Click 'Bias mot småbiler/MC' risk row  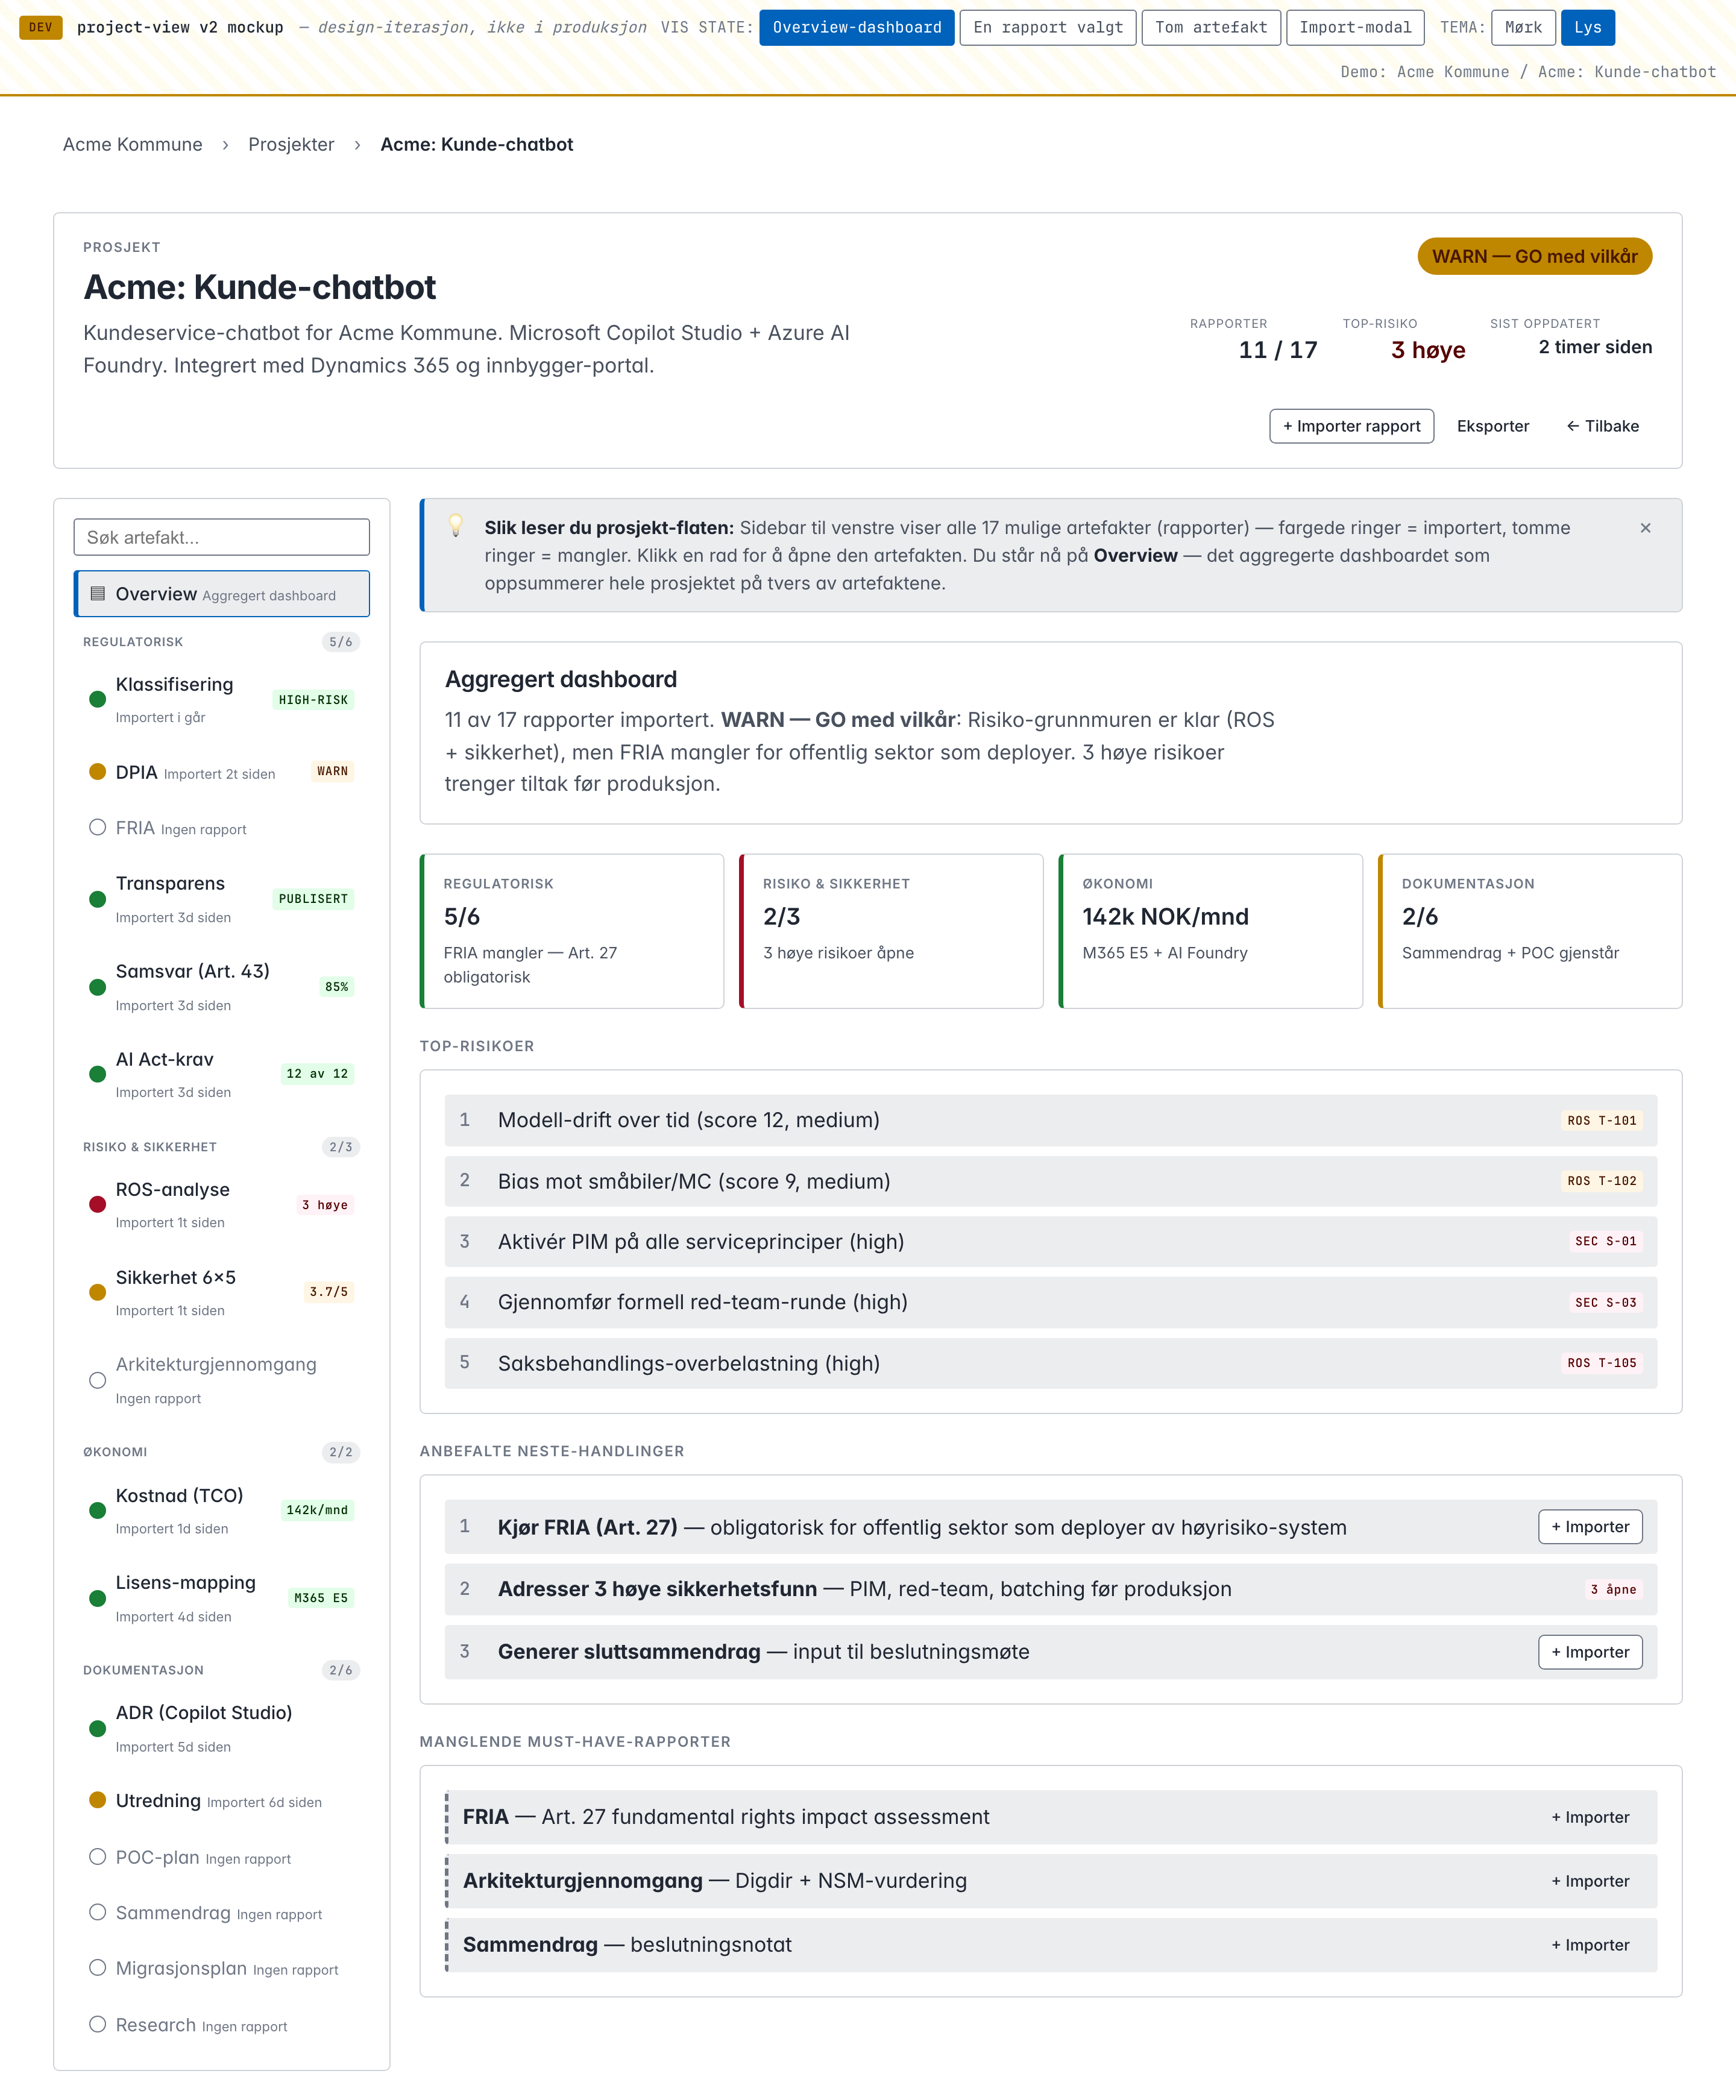point(1051,1181)
